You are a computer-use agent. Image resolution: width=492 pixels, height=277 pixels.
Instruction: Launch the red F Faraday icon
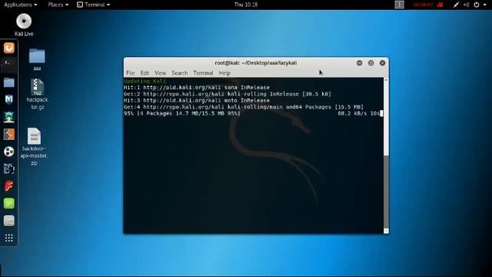(8, 186)
